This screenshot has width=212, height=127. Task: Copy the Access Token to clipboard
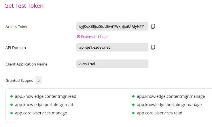pyautogui.click(x=153, y=26)
